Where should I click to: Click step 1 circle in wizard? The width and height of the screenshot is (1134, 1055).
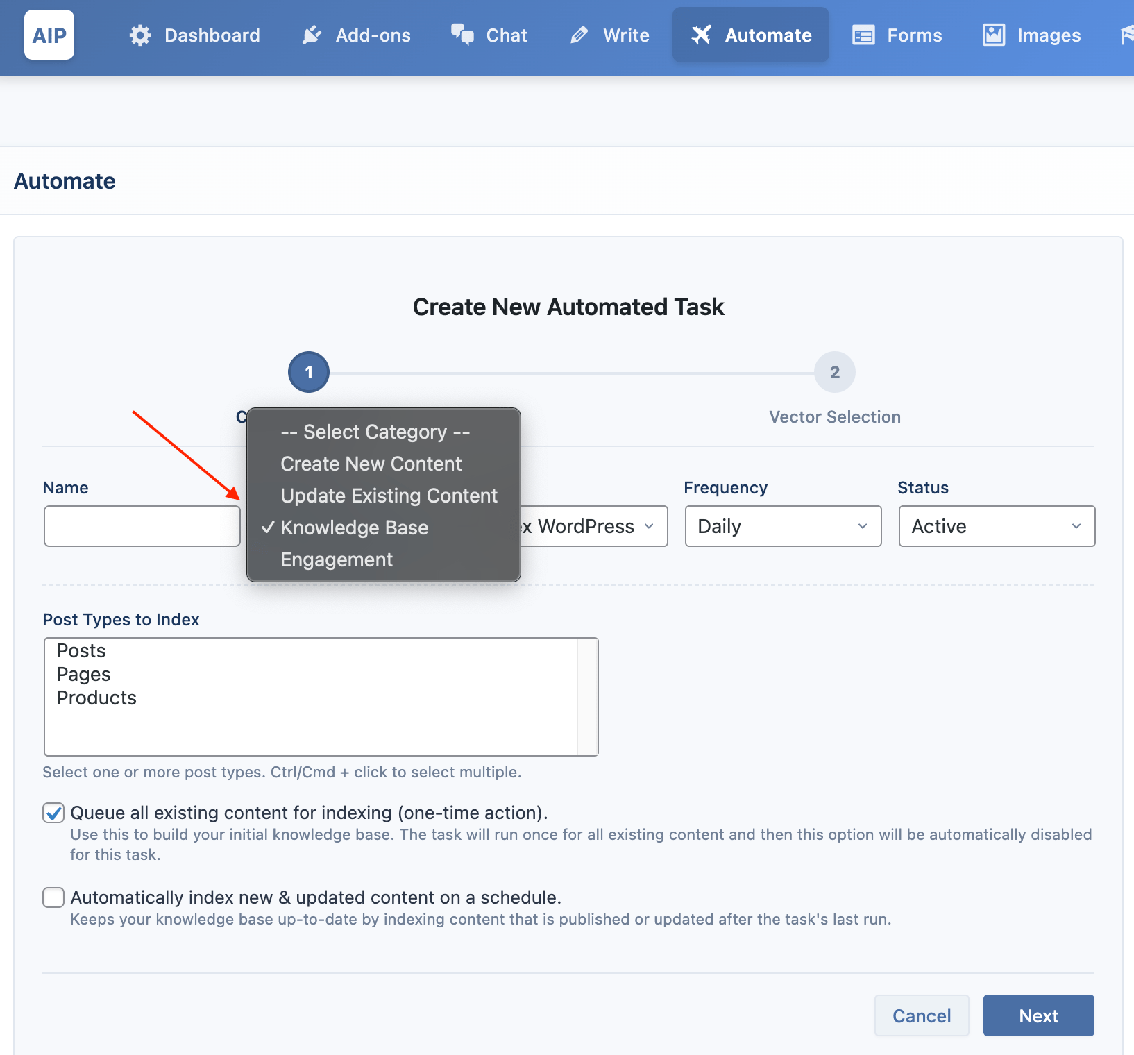309,372
